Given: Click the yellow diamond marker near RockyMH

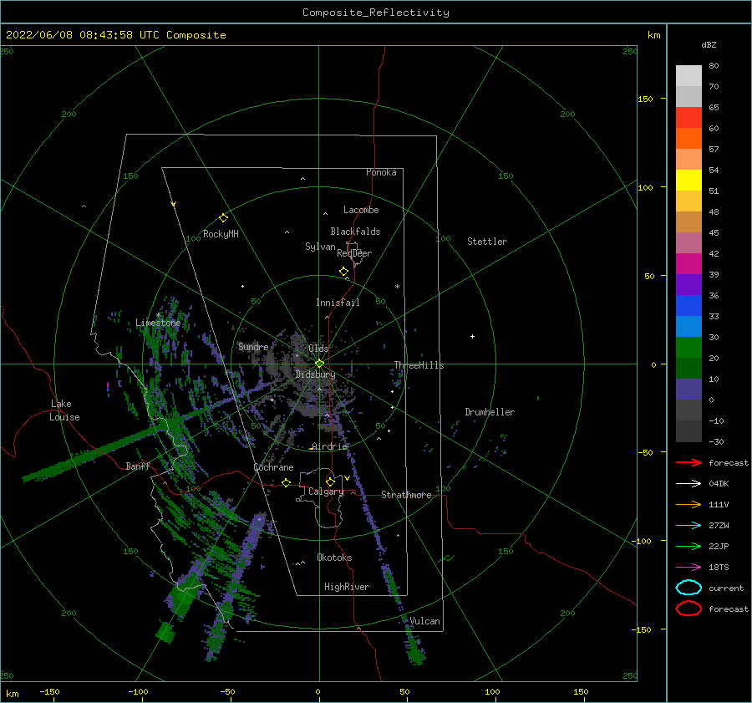Looking at the screenshot, I should tap(223, 218).
